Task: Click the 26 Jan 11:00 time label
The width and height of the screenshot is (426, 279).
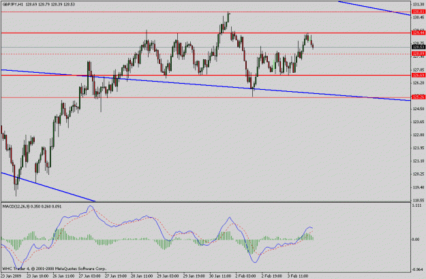Action: click(63, 276)
